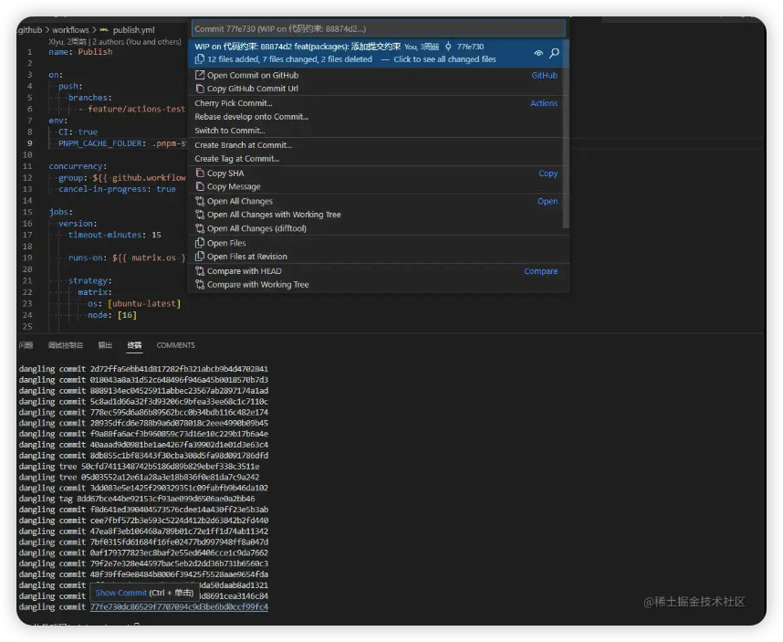Click dangling tree 05d03552a12e terminal line
Image resolution: width=783 pixels, height=642 pixels.
140,477
